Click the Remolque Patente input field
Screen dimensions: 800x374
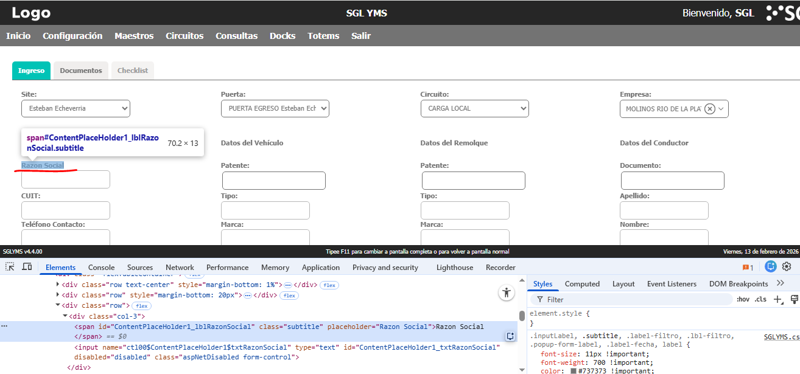(474, 181)
